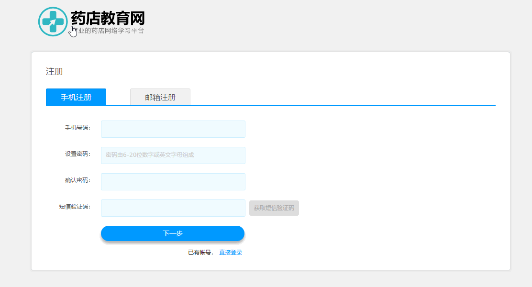This screenshot has height=287, width=532.
Task: Click the green cross pharmacy logo icon
Action: (53, 22)
